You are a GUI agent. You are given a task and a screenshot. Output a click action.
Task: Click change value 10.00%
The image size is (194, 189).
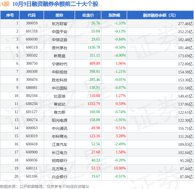tap(120, 168)
